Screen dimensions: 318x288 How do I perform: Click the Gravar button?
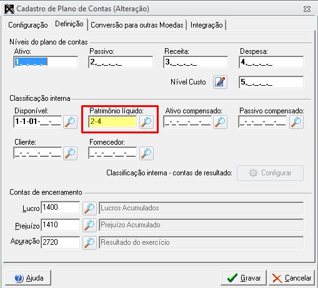coord(244,278)
